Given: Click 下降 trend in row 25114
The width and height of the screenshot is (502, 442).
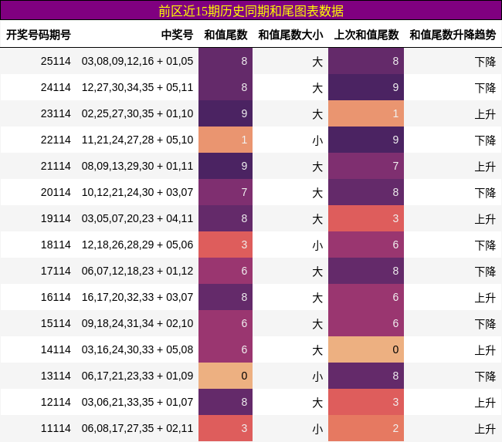Looking at the screenshot, I should pos(485,62).
